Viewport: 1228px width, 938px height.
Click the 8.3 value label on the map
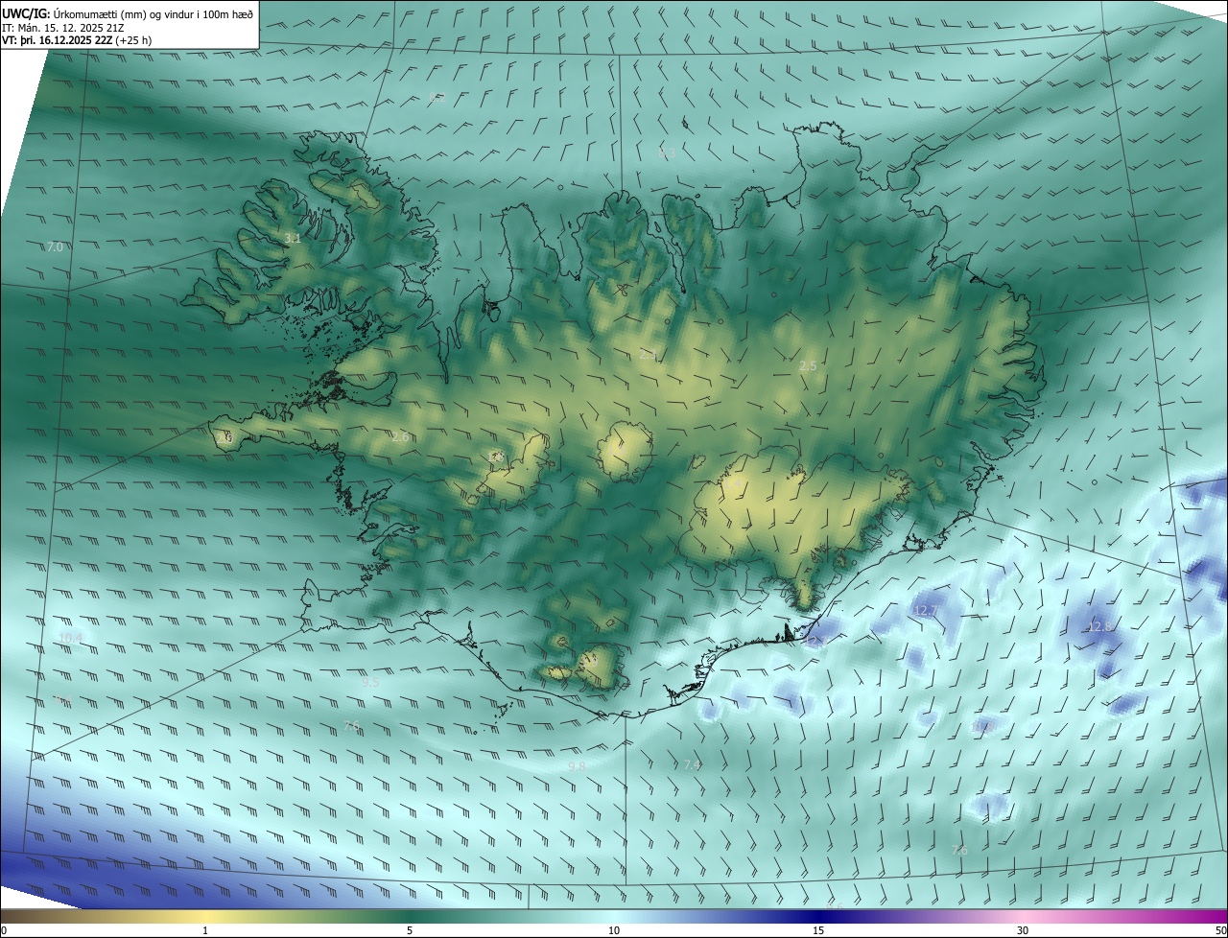tap(668, 152)
